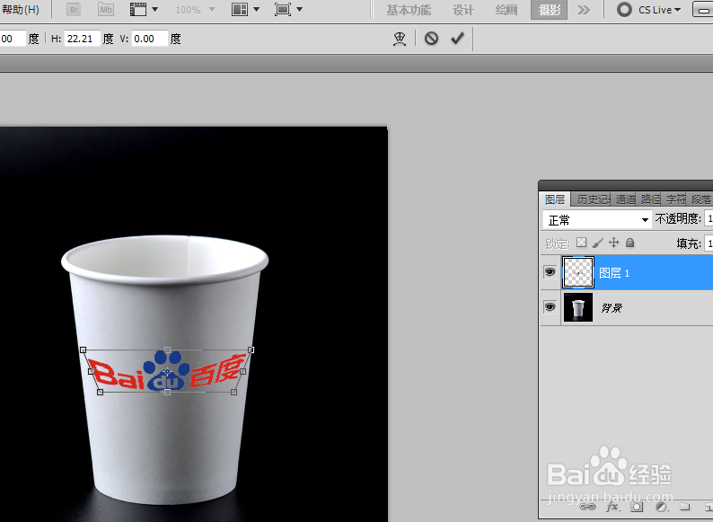The width and height of the screenshot is (713, 522).
Task: Open the 段落 panel tab
Action: (x=700, y=199)
